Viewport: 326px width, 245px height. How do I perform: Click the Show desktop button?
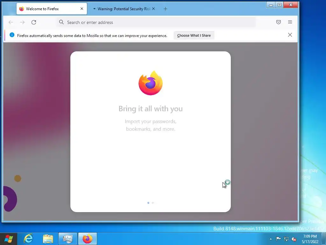[x=324, y=239]
